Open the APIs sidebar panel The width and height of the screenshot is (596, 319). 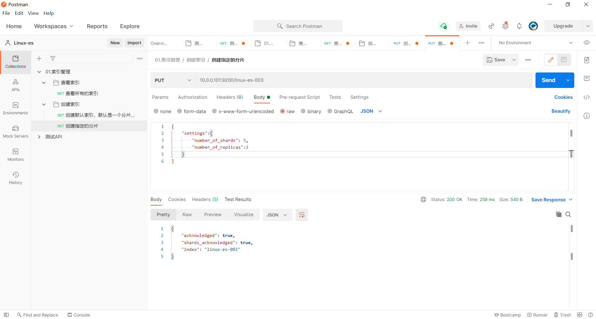[16, 85]
